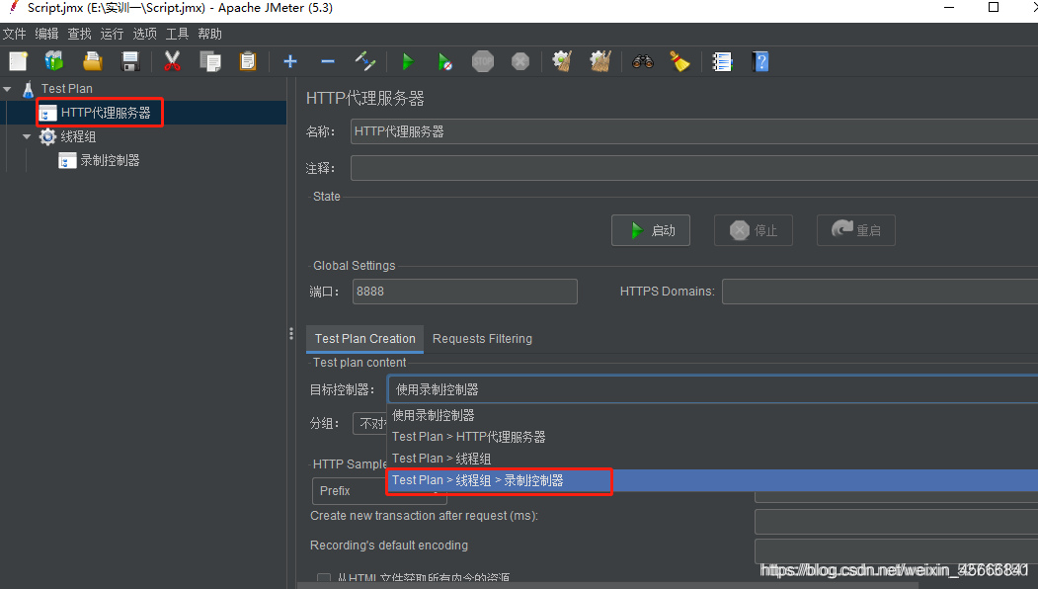The width and height of the screenshot is (1038, 589).
Task: Click the 录制控制器 icon in tree
Action: pyautogui.click(x=67, y=160)
